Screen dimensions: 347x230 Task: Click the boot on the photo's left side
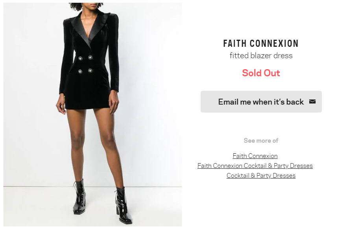[x=79, y=198]
